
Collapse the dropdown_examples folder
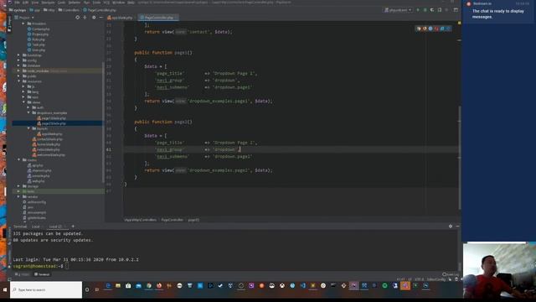click(28, 112)
